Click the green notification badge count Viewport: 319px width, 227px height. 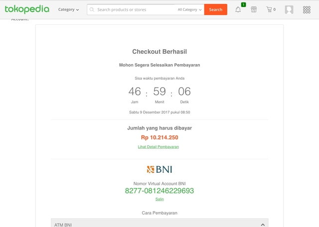point(243,4)
